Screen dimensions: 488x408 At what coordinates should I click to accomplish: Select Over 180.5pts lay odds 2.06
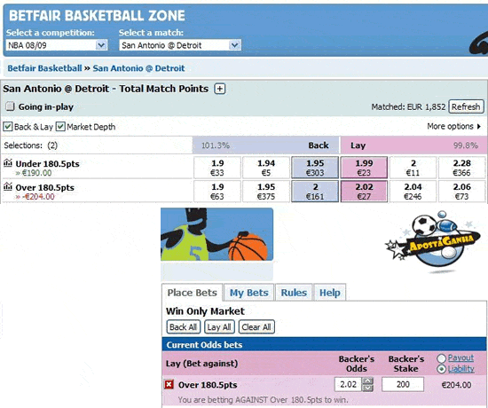pyautogui.click(x=462, y=192)
